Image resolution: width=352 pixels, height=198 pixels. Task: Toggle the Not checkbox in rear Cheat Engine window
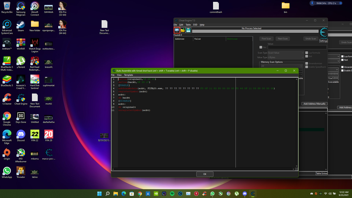(342, 60)
